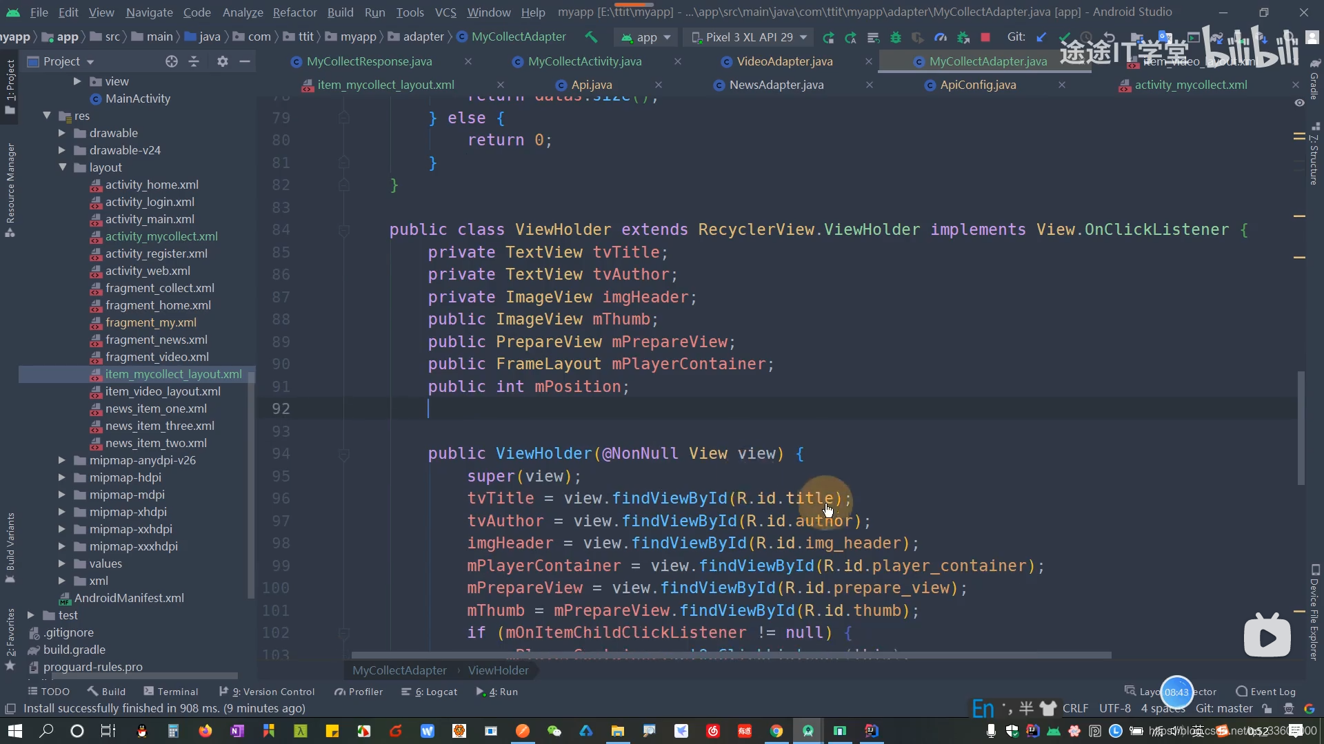The width and height of the screenshot is (1324, 744).
Task: Open the Terminal tool window
Action: click(170, 692)
